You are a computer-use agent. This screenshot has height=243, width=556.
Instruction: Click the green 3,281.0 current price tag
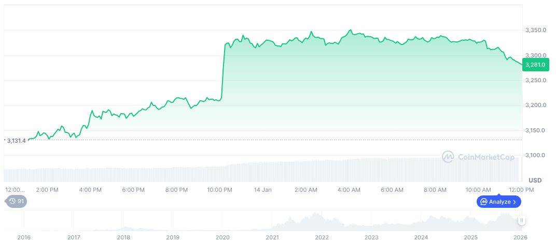coord(535,65)
